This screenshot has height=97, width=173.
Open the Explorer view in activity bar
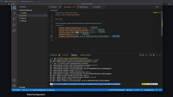coord(14,8)
